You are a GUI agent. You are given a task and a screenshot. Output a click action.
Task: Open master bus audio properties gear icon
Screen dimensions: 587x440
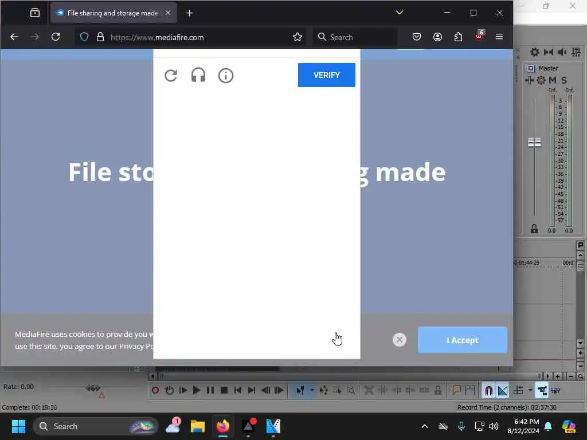(535, 52)
